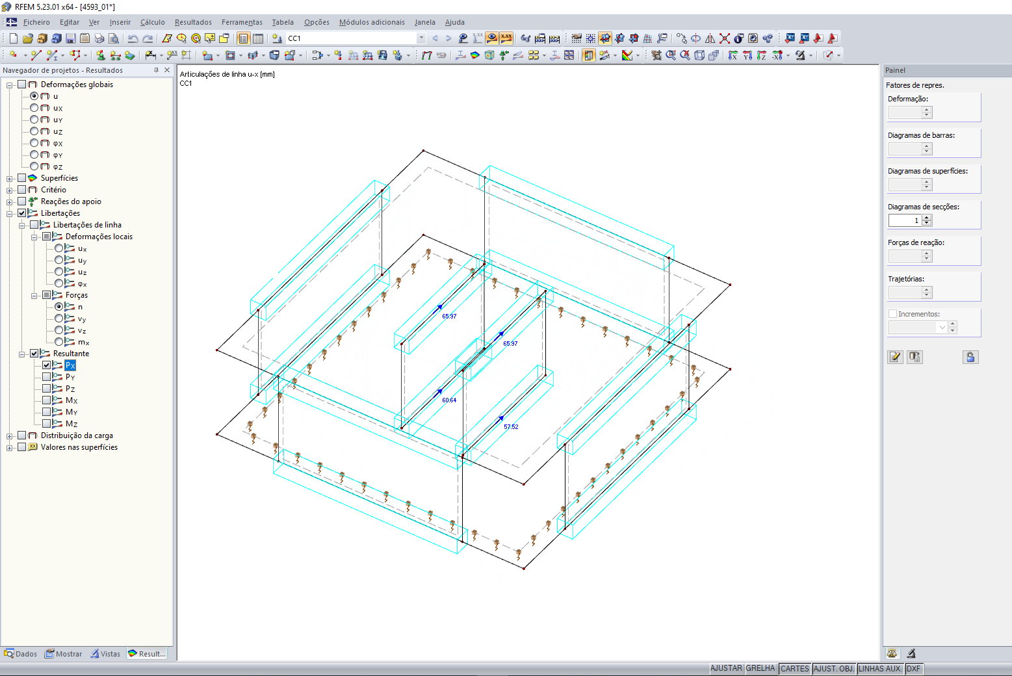Expand the Superfícies tree node
Viewport: 1012px width, 676px height.
tap(10, 179)
